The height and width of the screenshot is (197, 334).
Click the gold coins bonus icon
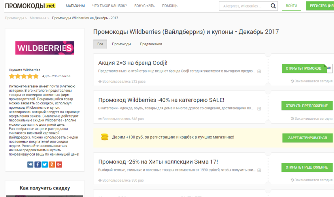point(104,137)
